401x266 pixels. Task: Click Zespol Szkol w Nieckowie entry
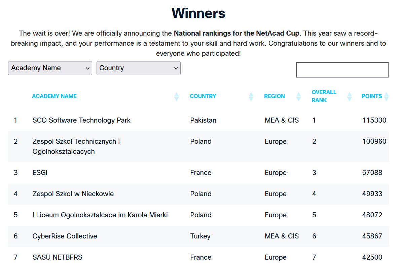click(x=73, y=194)
